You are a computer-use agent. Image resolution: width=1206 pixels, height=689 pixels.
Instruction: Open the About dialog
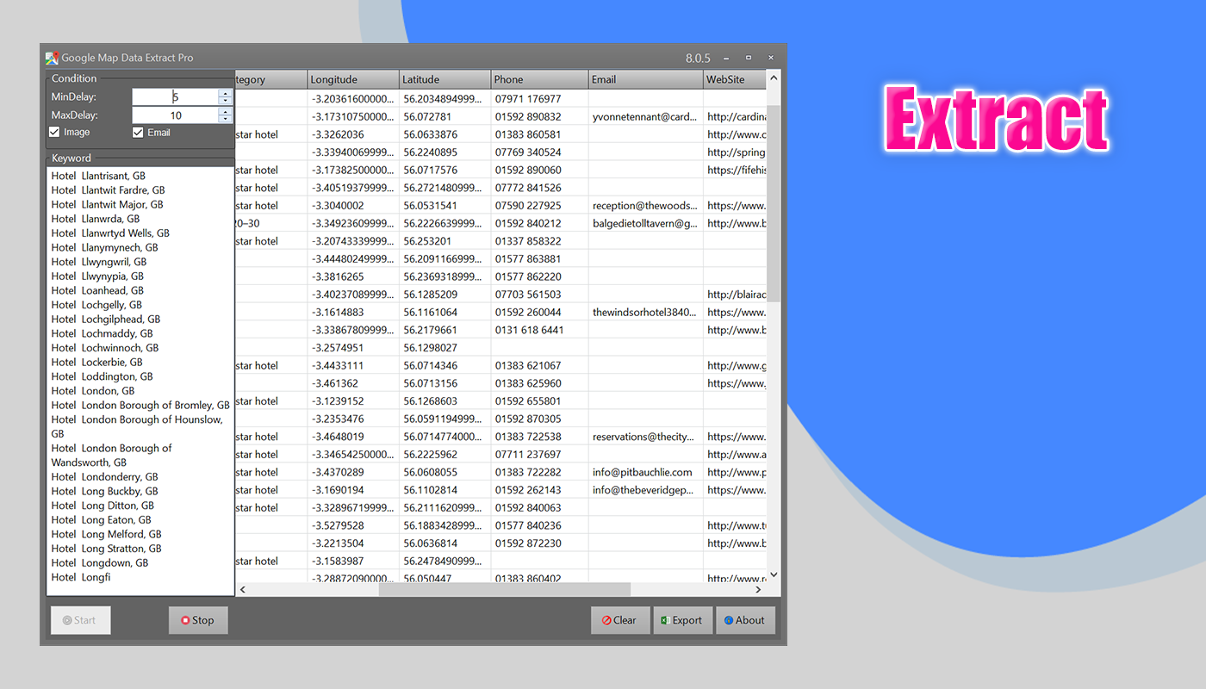(x=746, y=620)
